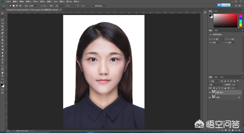Screen dimensions: 244x133
Task: Hide the 背景 拷贝 layer
Action: (x=210, y=93)
